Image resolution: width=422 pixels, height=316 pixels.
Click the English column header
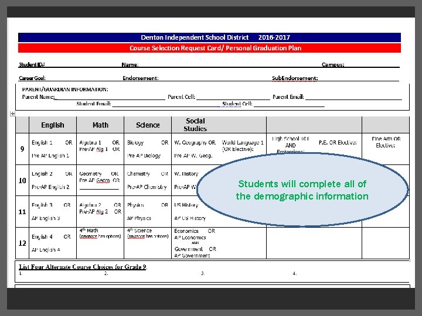tap(53, 125)
